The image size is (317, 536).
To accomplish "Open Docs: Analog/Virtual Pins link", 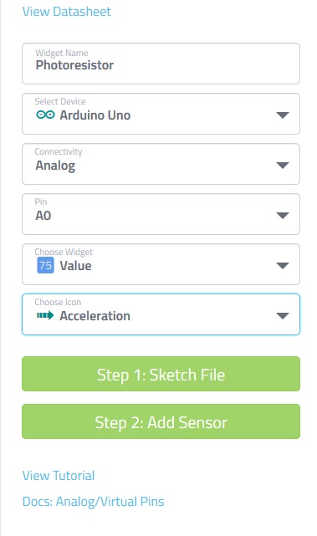I will pos(93,502).
